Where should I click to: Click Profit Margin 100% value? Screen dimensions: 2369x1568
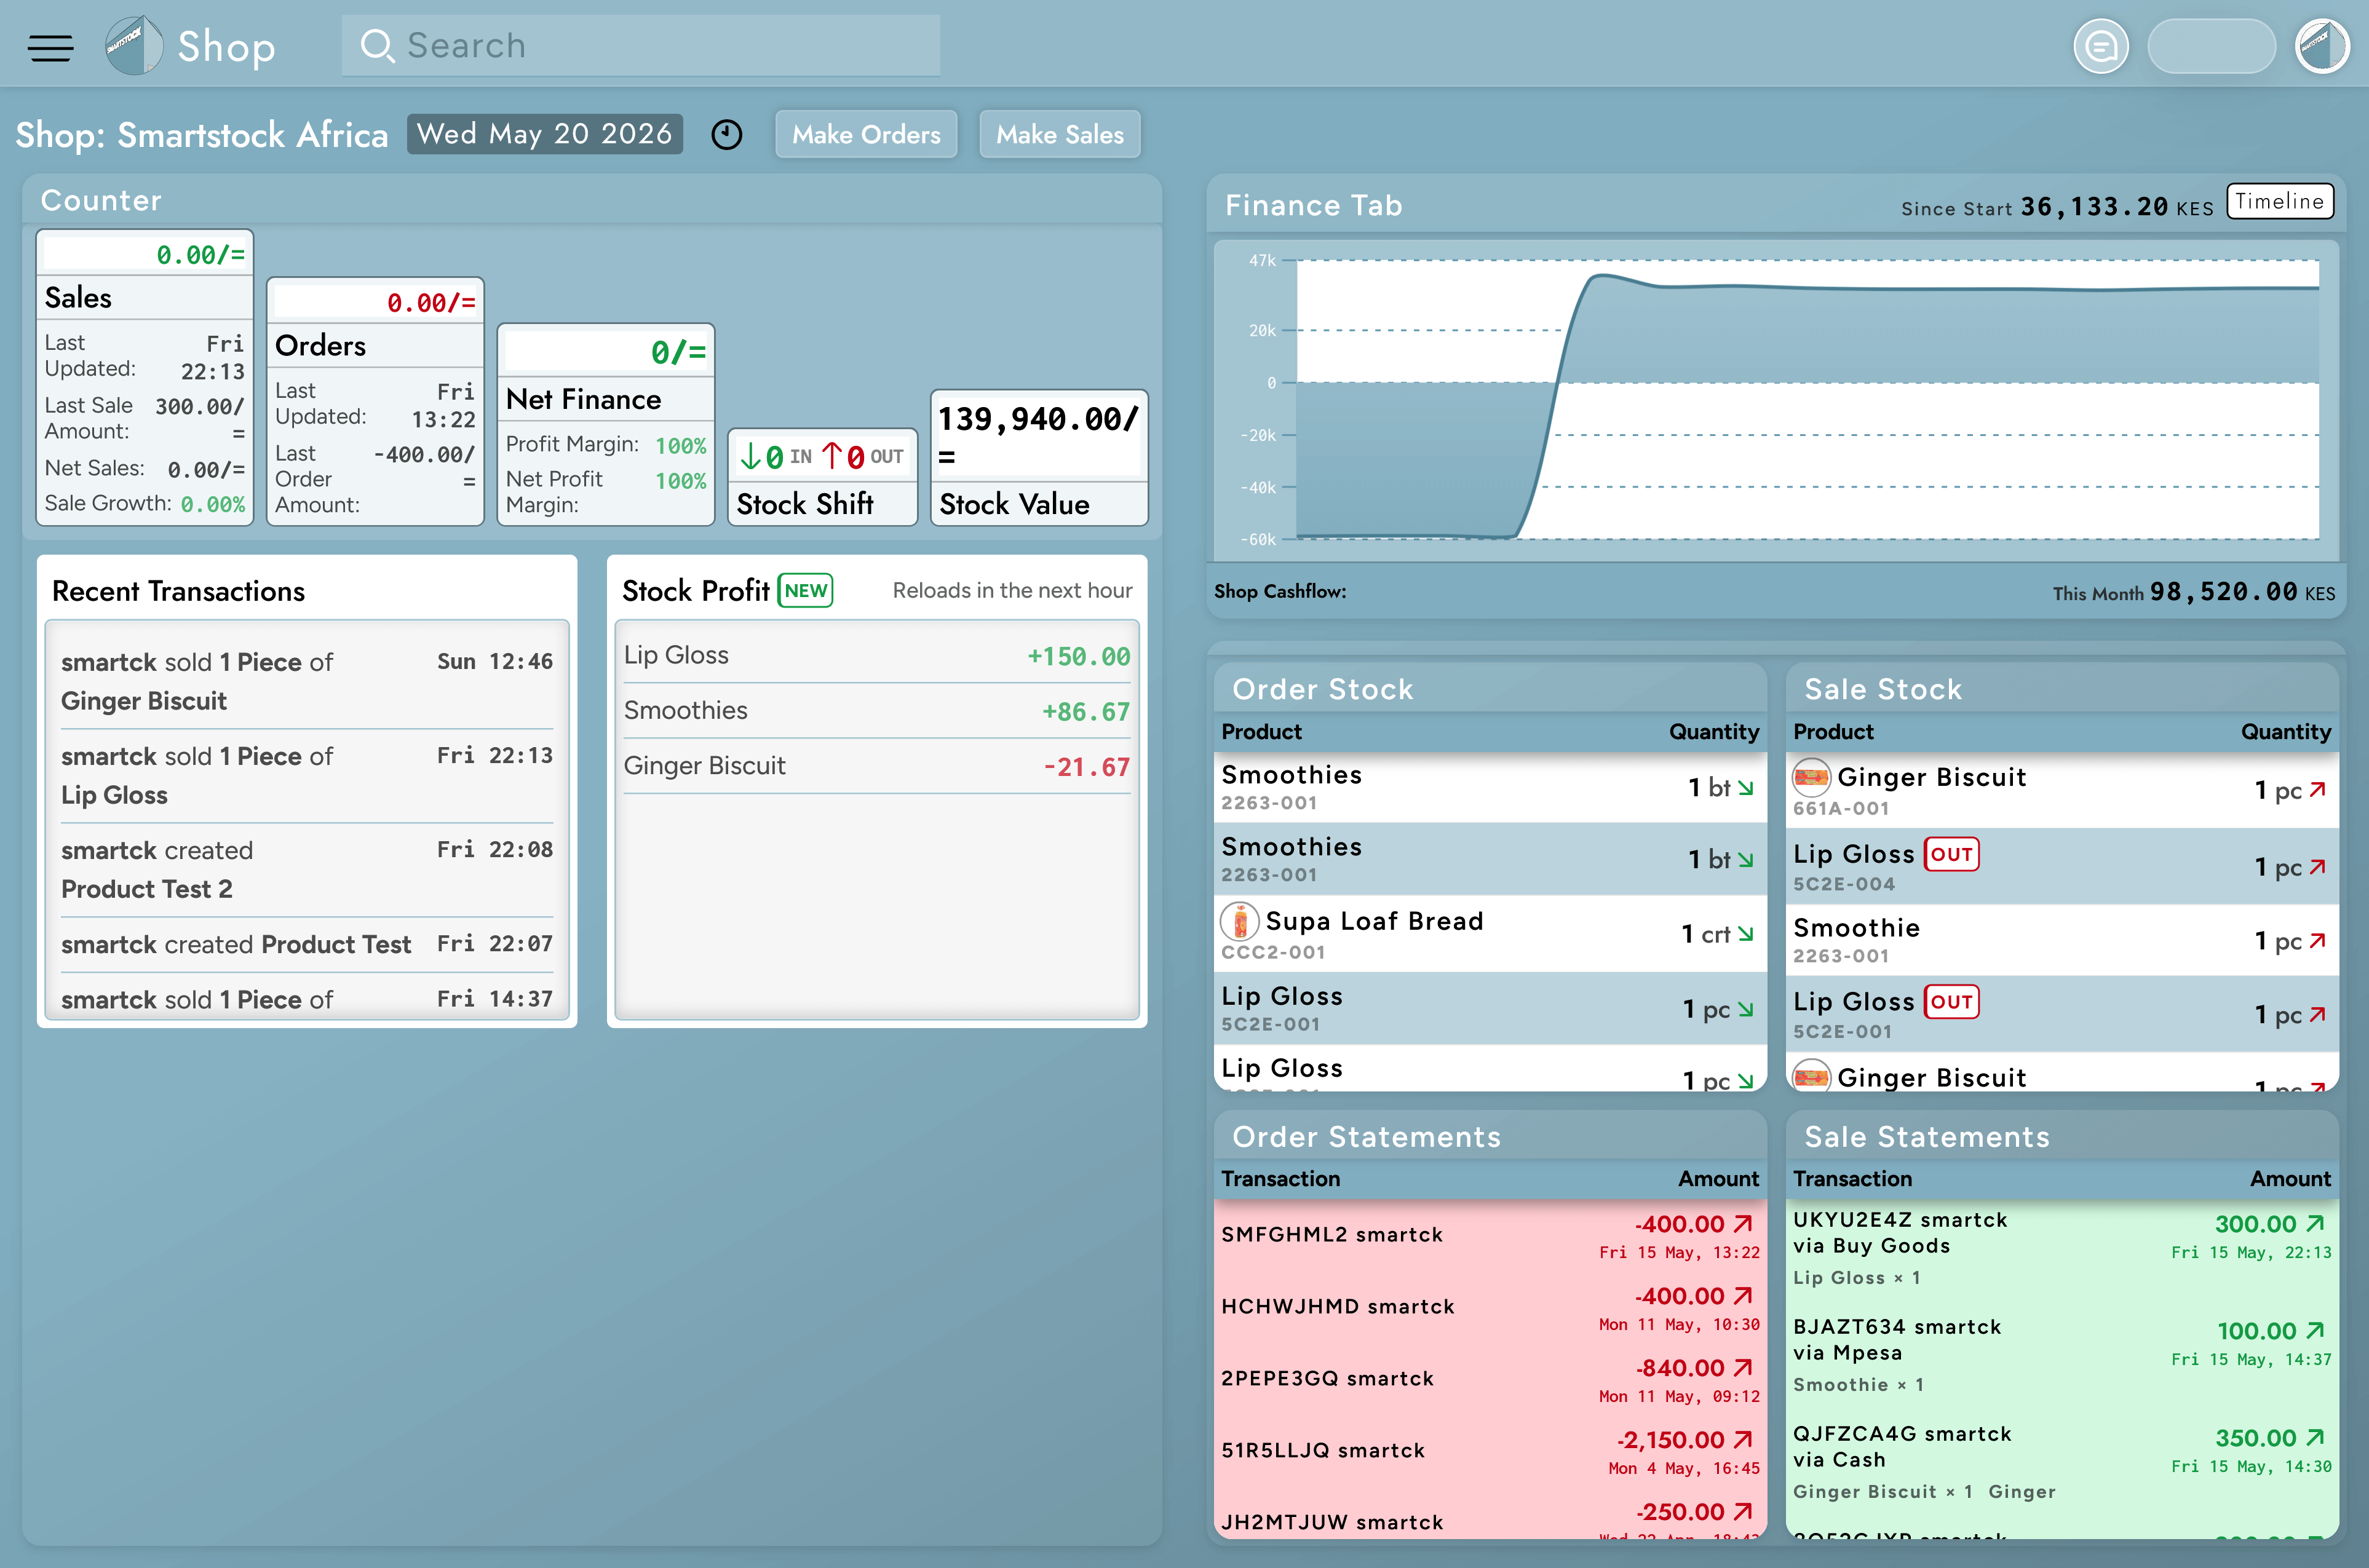(680, 445)
